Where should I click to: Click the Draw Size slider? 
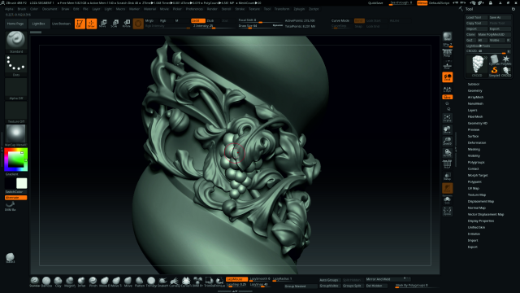coord(260,26)
